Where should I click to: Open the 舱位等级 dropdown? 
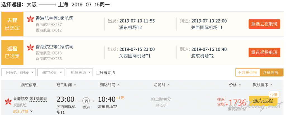(80, 72)
